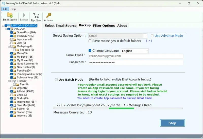This screenshot has width=203, height=139.
Task: Click the Junk folder icon
Action: (x=14, y=43)
